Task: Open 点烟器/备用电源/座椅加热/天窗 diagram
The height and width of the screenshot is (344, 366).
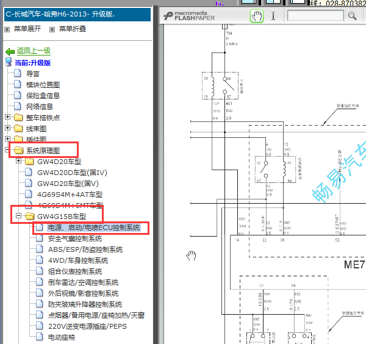Action: point(96,315)
